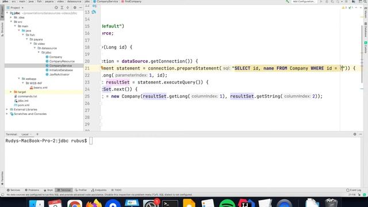Open Search Everywhere magnifier icon
The image size is (368, 207).
(x=365, y=1)
